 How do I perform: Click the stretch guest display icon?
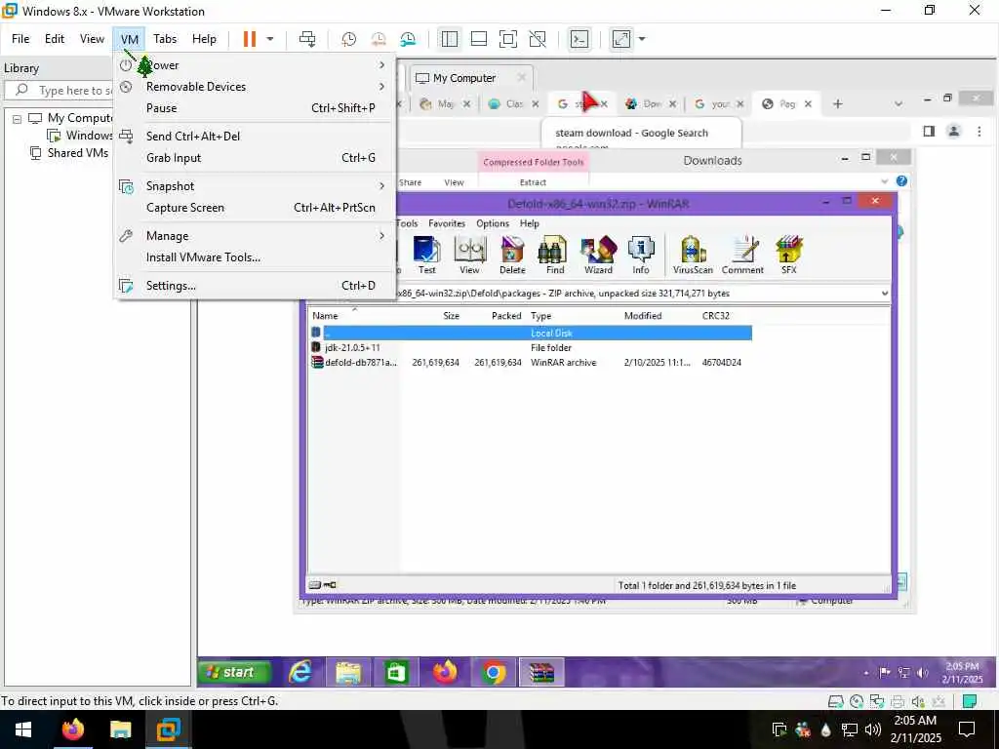(621, 39)
